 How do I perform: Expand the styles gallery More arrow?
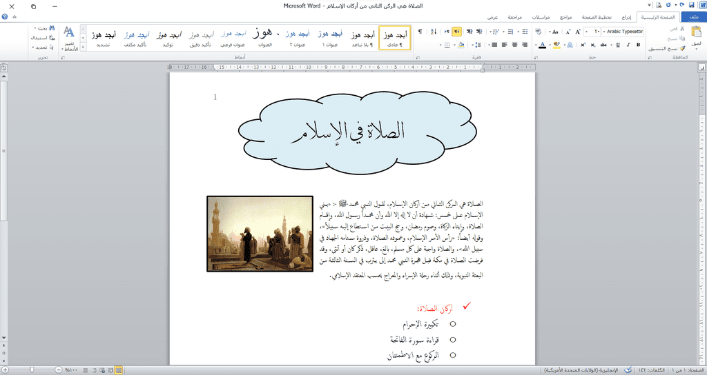[x=83, y=47]
